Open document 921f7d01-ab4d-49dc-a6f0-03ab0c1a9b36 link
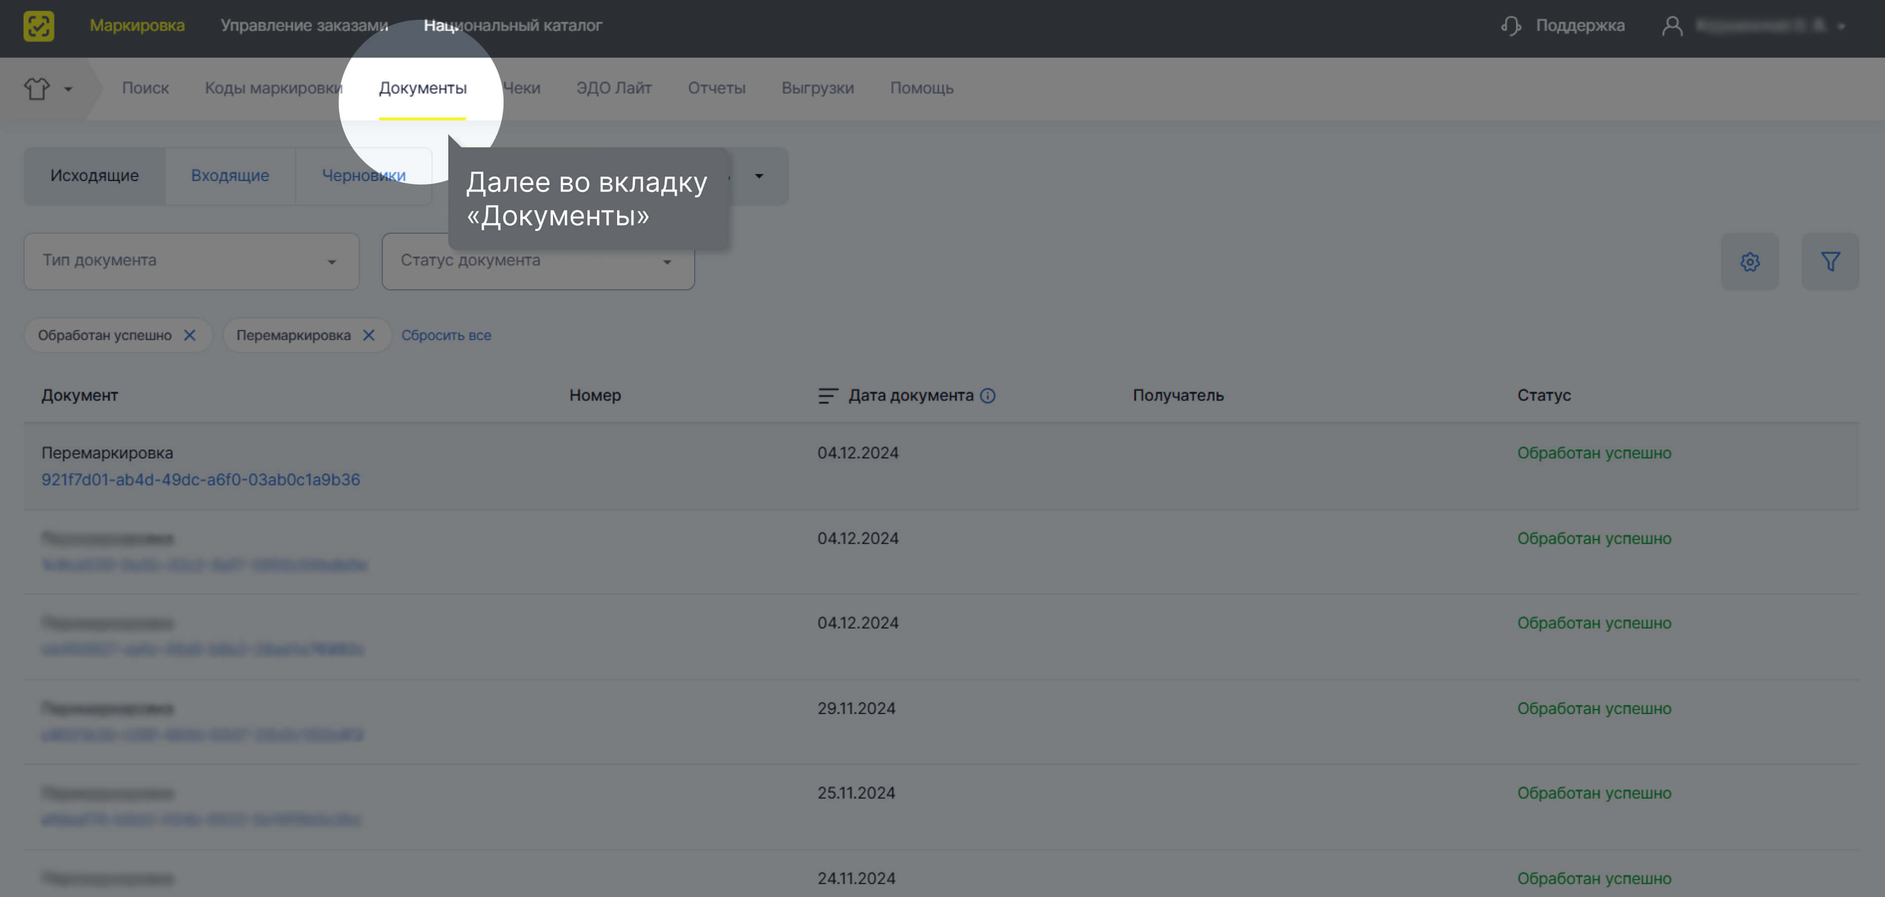 pyautogui.click(x=200, y=480)
